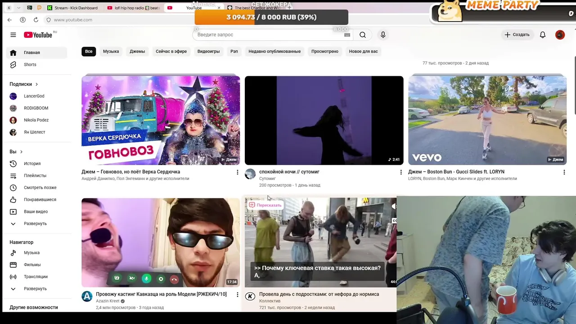Open спокойной ночи сутомиг video thumbnail
The image size is (576, 324).
[x=324, y=120]
